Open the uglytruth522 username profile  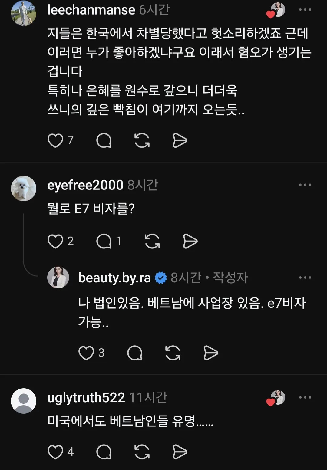(x=86, y=397)
